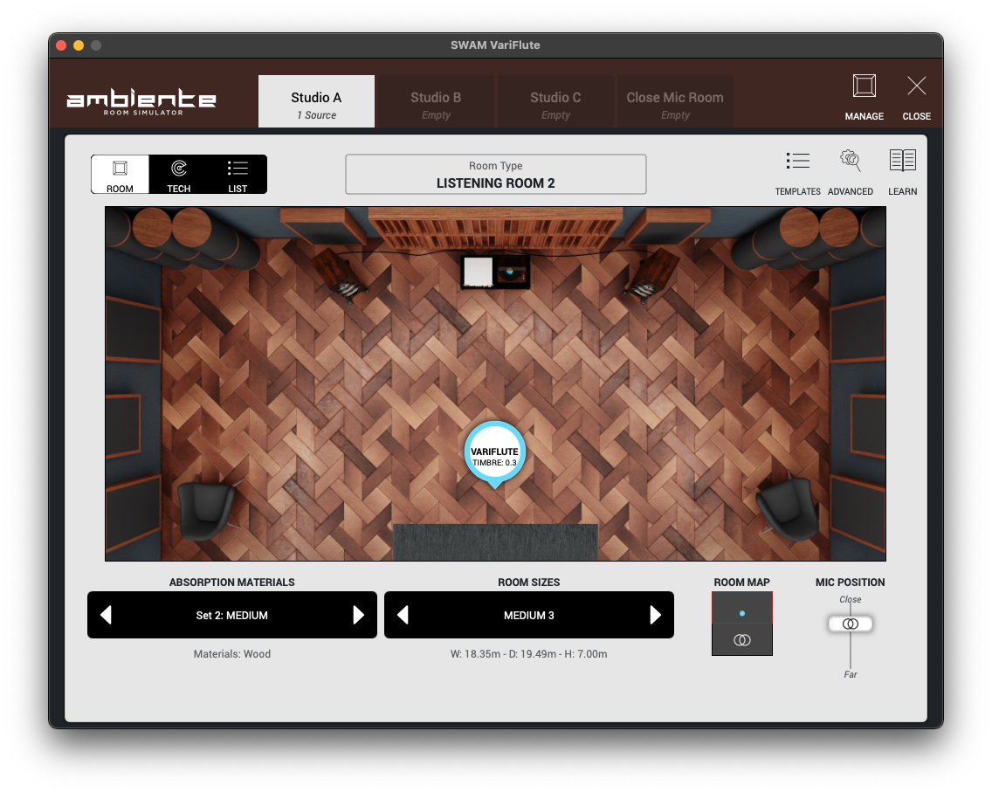992x793 pixels.
Task: Open the Room Type selector
Action: tap(495, 175)
